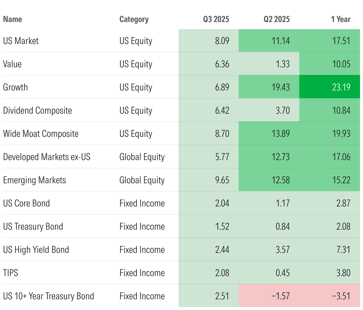363x310 pixels.
Task: Click the negative Q2 value −1.57
Action: click(x=281, y=296)
